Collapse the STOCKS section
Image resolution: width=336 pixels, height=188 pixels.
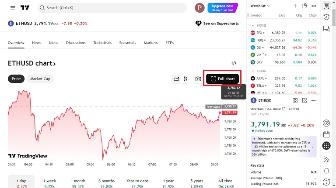(253, 71)
